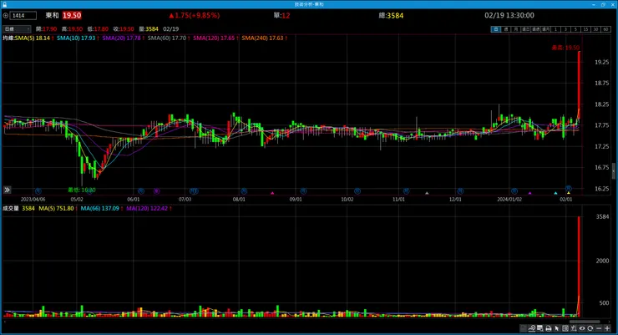Click the 最高: 19.50 high label on the chart
The width and height of the screenshot is (618, 335).
point(565,48)
